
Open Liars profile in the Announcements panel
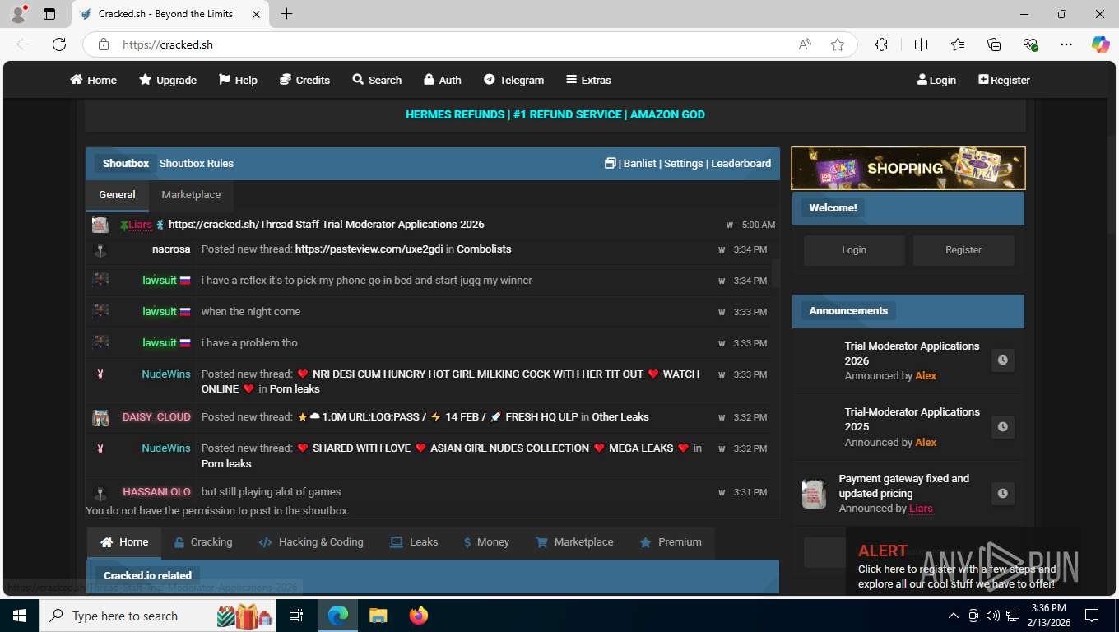point(921,508)
